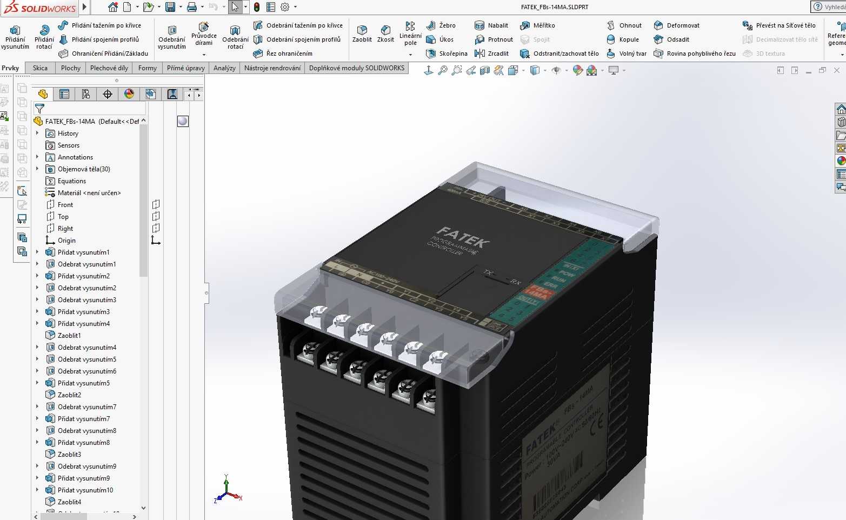
Task: Open SOLIDWORKS main menu arrow
Action: [x=84, y=7]
